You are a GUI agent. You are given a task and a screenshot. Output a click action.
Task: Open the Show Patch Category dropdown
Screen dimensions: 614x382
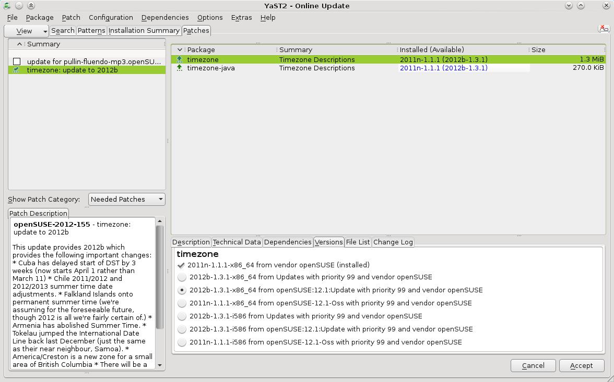pyautogui.click(x=126, y=199)
